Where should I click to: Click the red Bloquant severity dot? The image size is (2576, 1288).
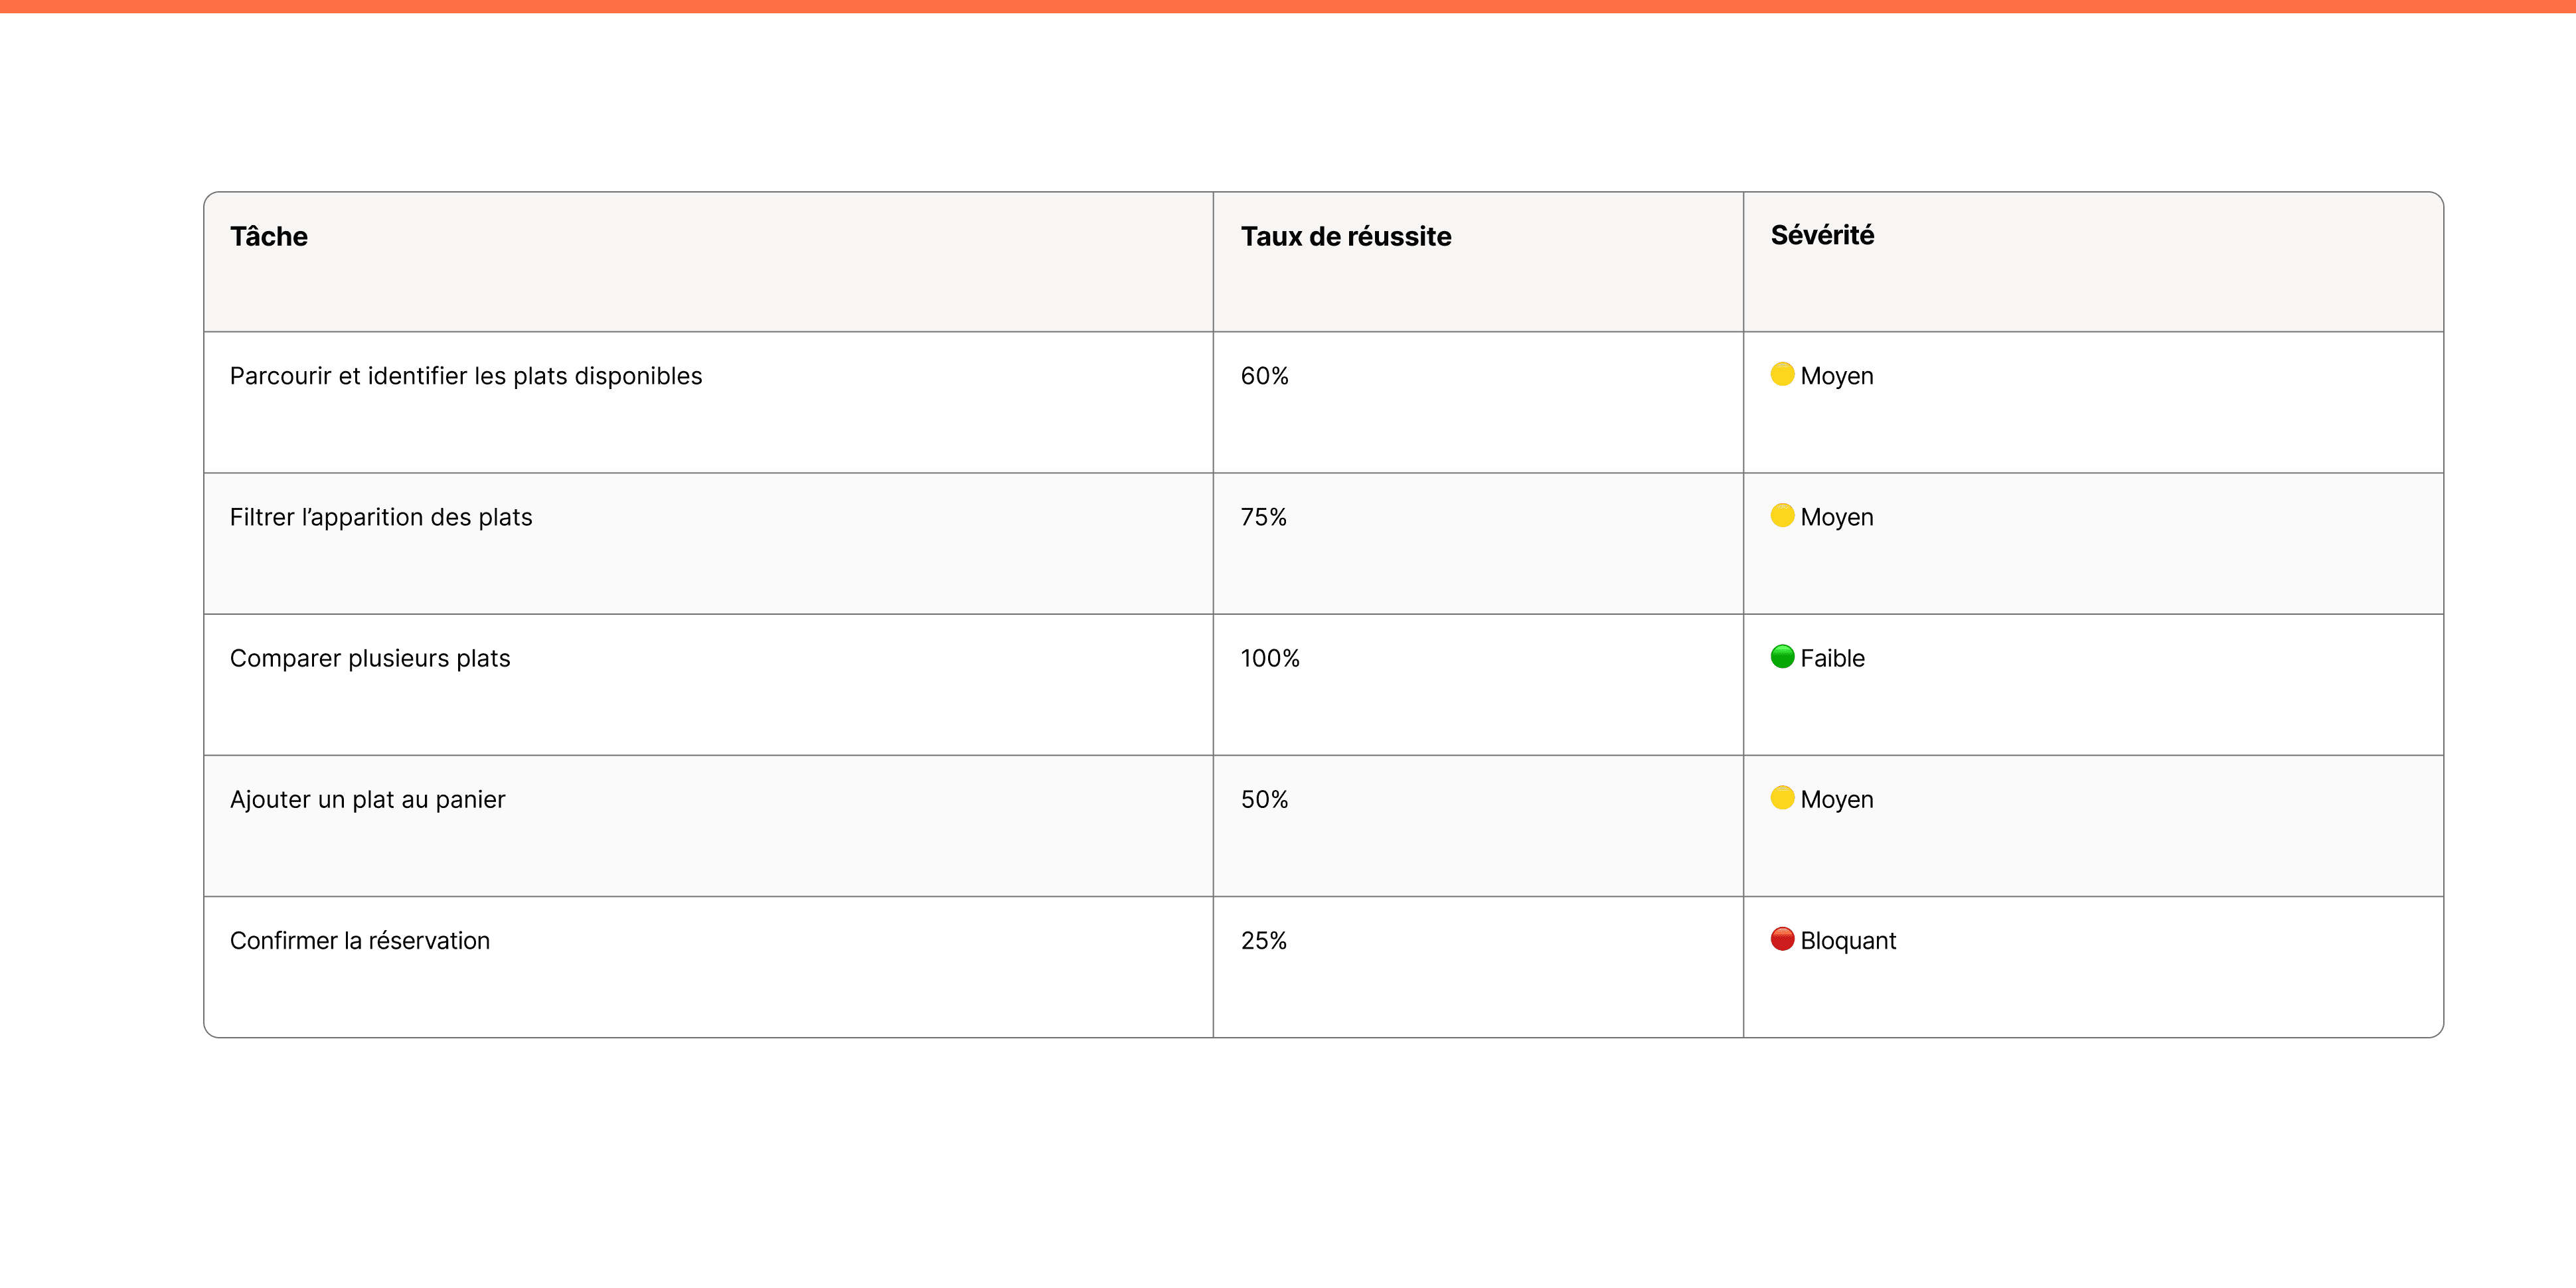click(1782, 938)
